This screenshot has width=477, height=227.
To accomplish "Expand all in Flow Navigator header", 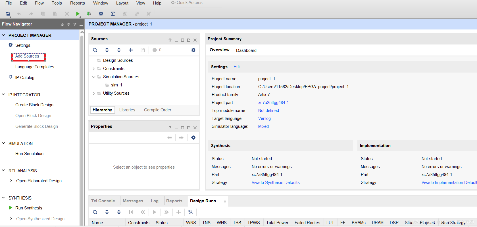I will pos(68,24).
